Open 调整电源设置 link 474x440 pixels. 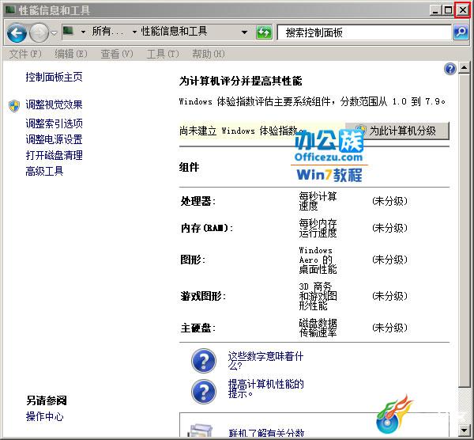click(x=54, y=139)
